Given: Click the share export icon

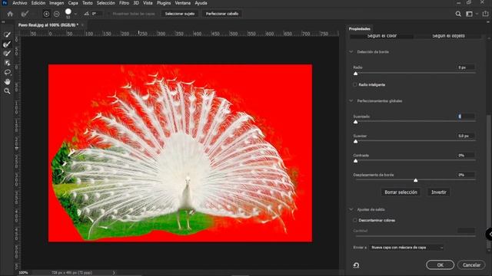Looking at the screenshot, I should pos(485,14).
